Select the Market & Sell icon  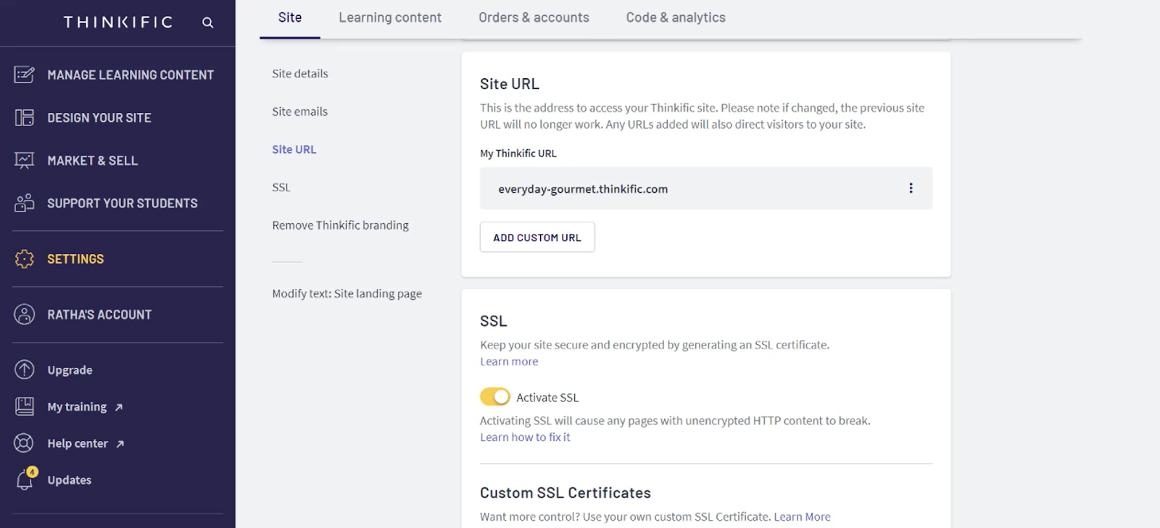click(24, 160)
